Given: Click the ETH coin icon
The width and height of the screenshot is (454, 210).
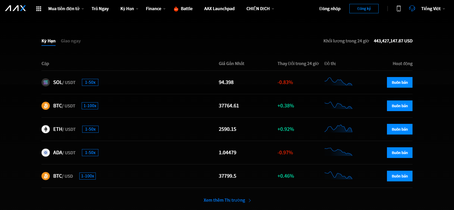Looking at the screenshot, I should (46, 129).
